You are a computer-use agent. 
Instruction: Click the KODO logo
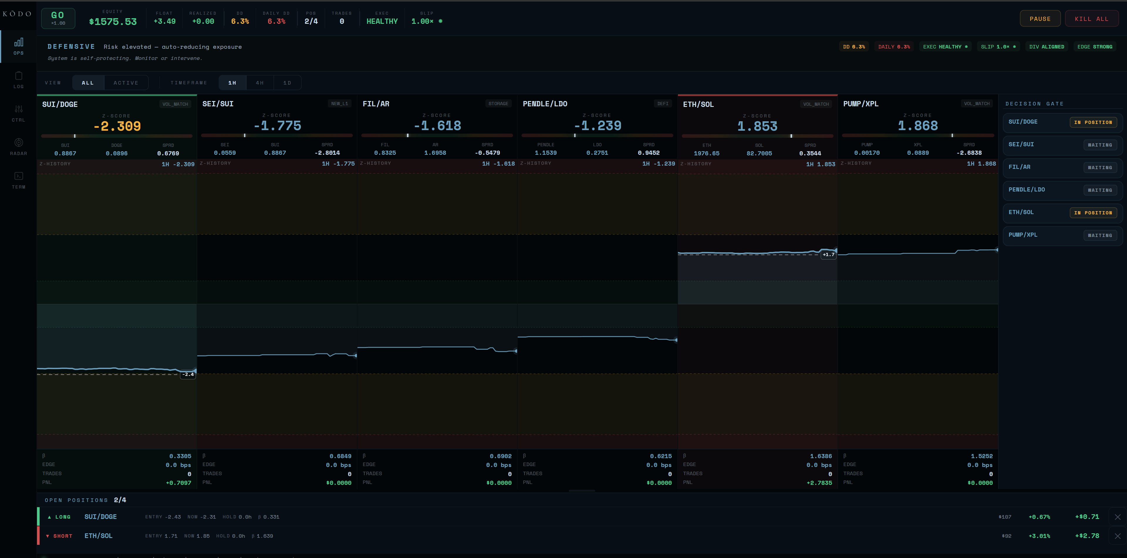pos(17,14)
